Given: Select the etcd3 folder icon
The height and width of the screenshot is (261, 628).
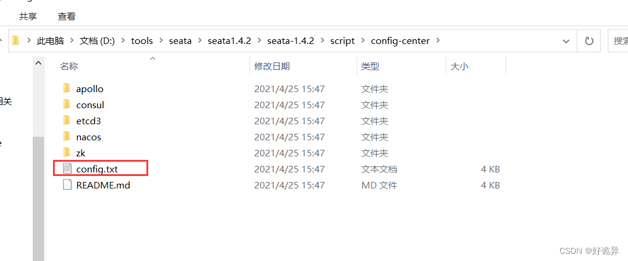Looking at the screenshot, I should point(67,121).
